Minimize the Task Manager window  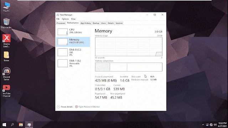[x=147, y=15]
